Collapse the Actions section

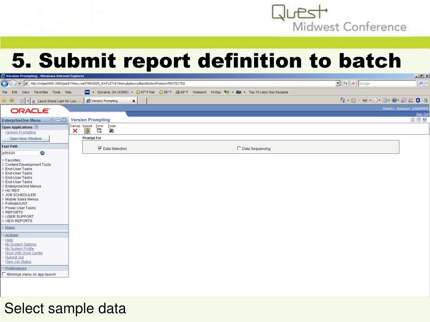pyautogui.click(x=3, y=235)
